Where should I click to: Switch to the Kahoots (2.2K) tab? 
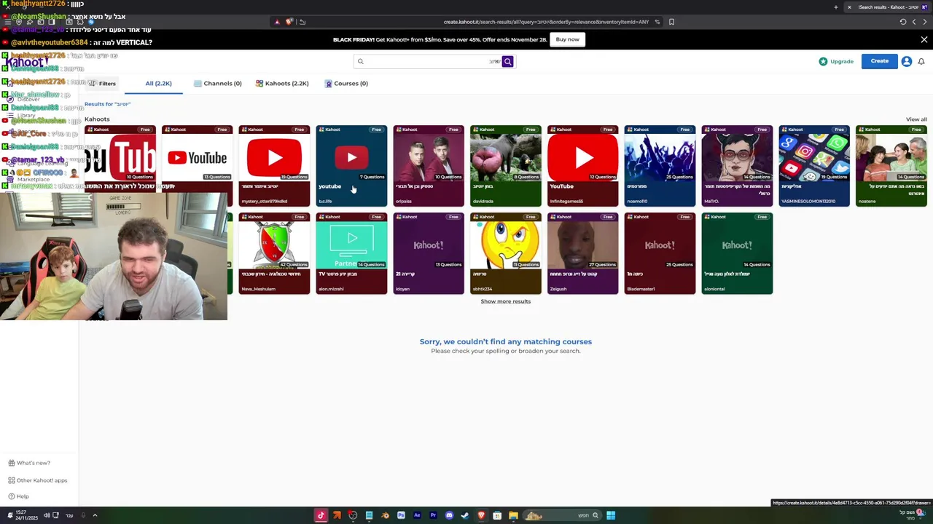tap(282, 84)
